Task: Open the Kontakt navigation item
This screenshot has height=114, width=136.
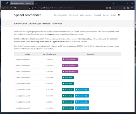Action: [113, 15]
